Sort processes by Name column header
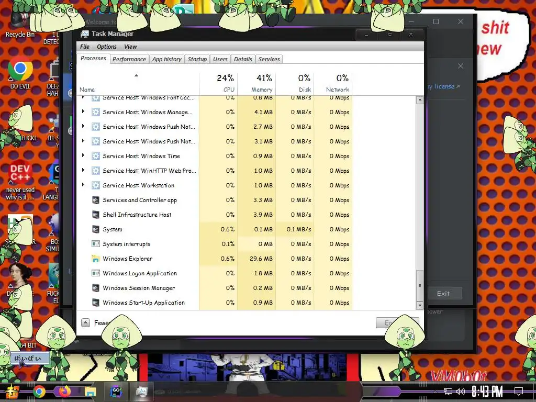Screen dimensions: 536x402 tap(138, 83)
